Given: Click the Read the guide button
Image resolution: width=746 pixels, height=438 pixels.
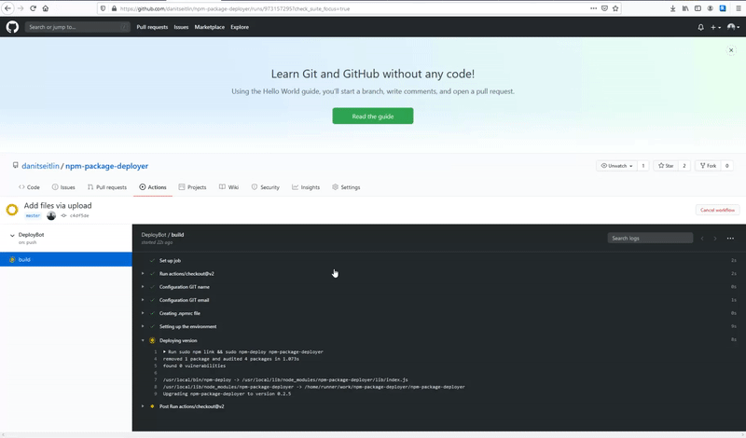Looking at the screenshot, I should point(372,116).
